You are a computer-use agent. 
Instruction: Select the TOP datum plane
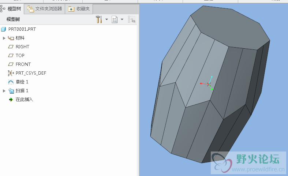click(x=20, y=56)
